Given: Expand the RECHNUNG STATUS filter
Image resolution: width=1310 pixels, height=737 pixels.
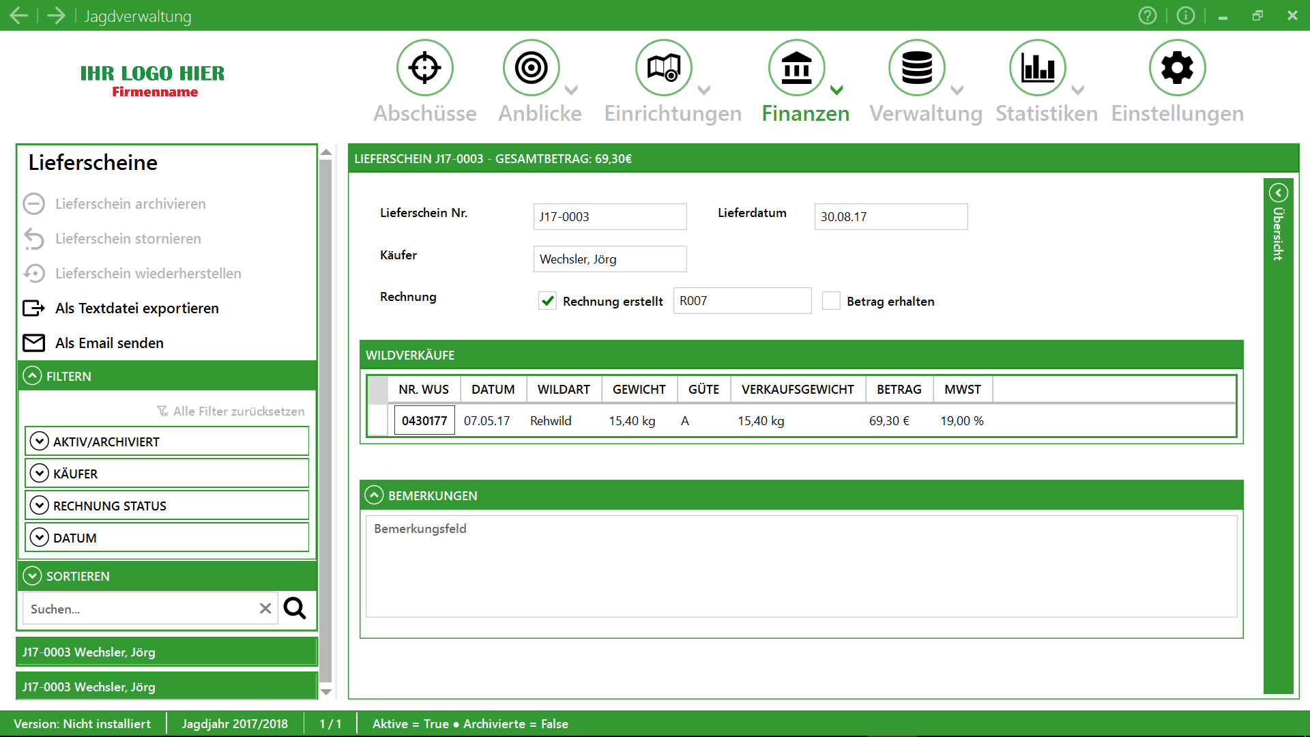Looking at the screenshot, I should (40, 505).
